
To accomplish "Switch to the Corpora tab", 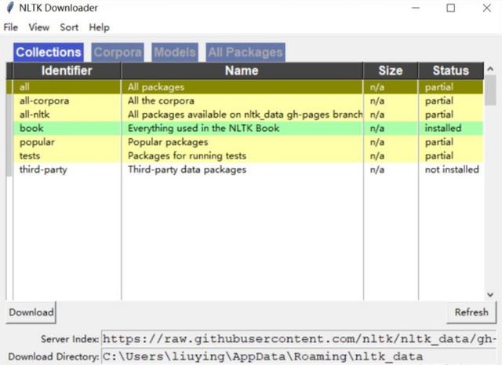I will 118,53.
